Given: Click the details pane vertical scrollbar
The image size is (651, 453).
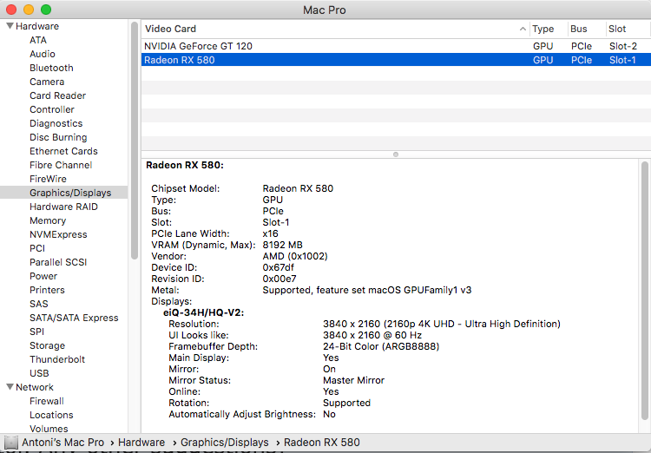Looking at the screenshot, I should [644, 291].
